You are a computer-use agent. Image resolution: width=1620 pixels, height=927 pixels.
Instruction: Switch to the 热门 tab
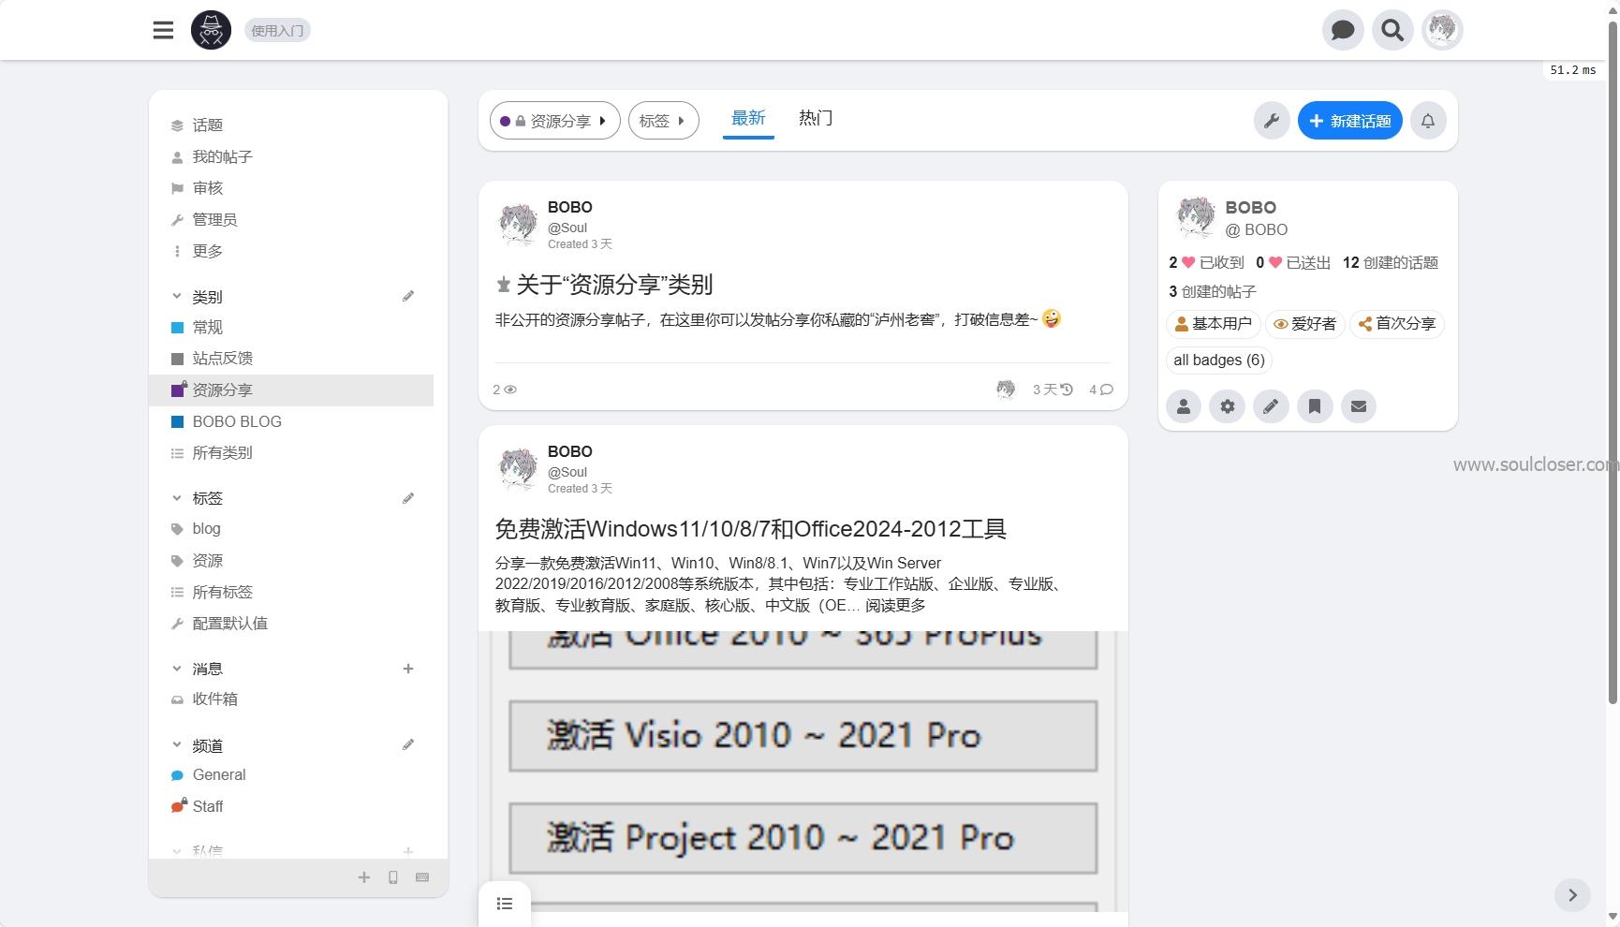(816, 118)
